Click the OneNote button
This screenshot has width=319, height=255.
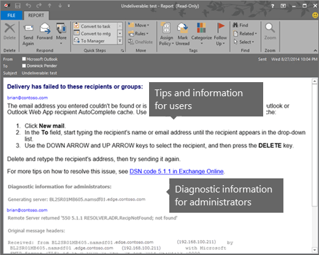pyautogui.click(x=140, y=42)
